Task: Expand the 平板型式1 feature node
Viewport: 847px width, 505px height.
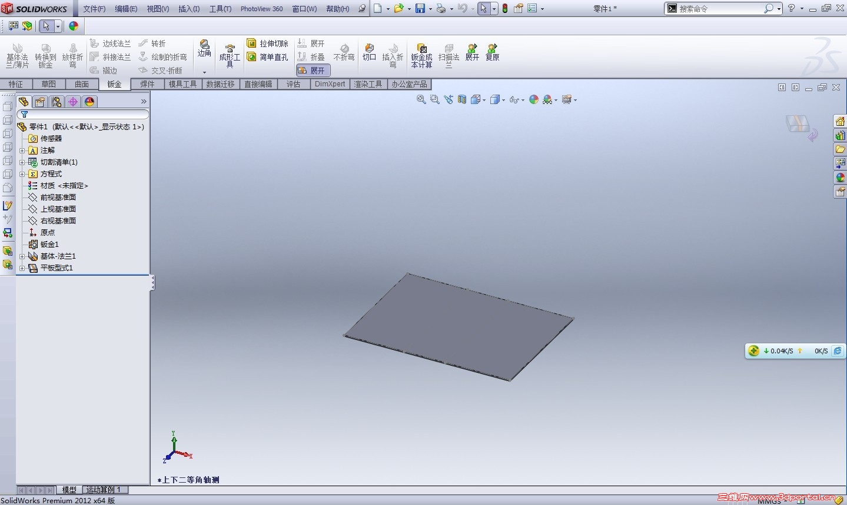Action: 22,268
